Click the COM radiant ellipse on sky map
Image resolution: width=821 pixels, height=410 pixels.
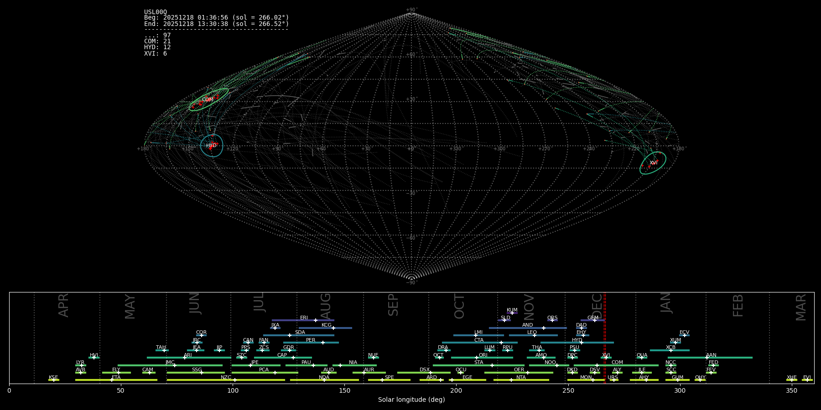click(208, 99)
